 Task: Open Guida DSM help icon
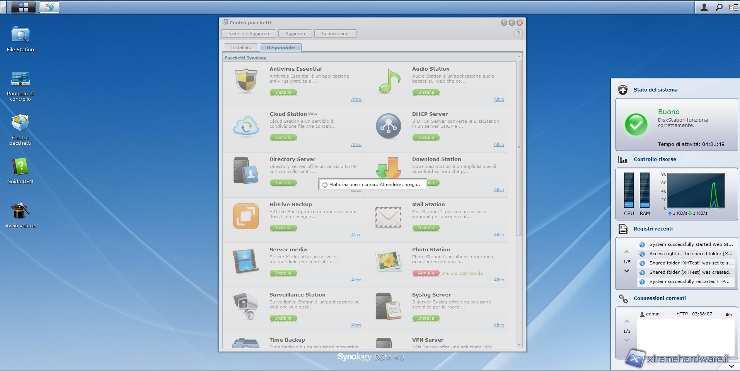click(20, 168)
